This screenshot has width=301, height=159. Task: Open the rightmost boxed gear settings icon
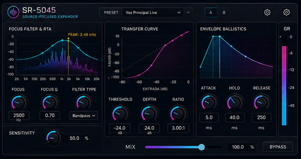pos(286,13)
